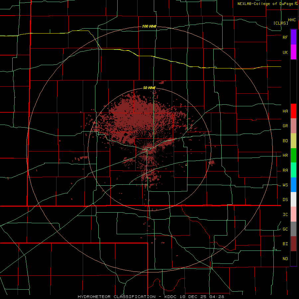The height and width of the screenshot is (299, 299).
Task: Click the 'UK' legend label
Action: pos(285,52)
